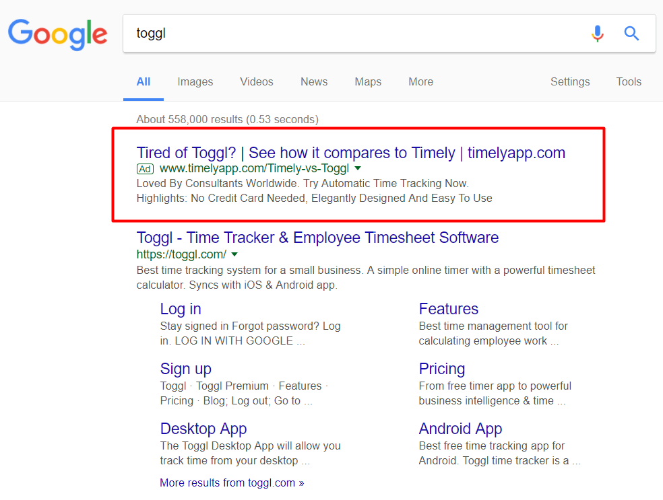
Task: Open the Log in sitelink
Action: click(181, 309)
